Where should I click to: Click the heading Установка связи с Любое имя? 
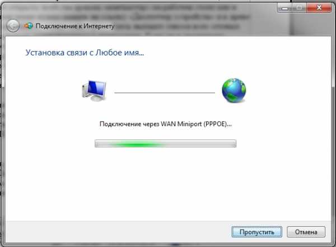click(x=85, y=53)
